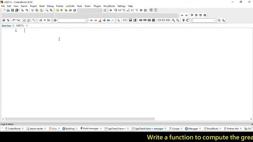
Task: Open the Edit menu
Action: point(9,6)
